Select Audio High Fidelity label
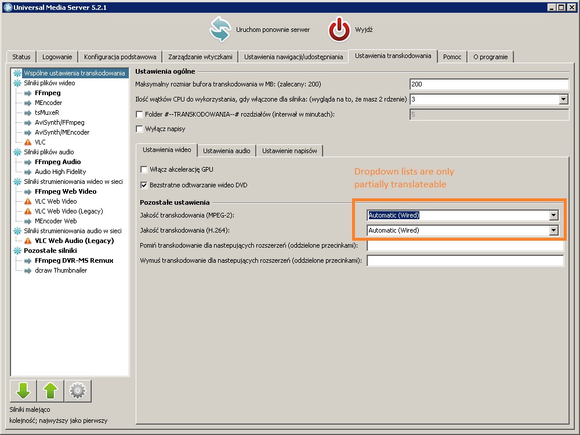Viewport: 580px width, 435px height. (60, 172)
